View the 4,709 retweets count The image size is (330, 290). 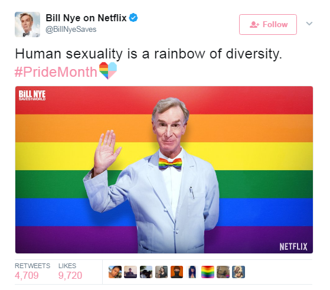[27, 275]
